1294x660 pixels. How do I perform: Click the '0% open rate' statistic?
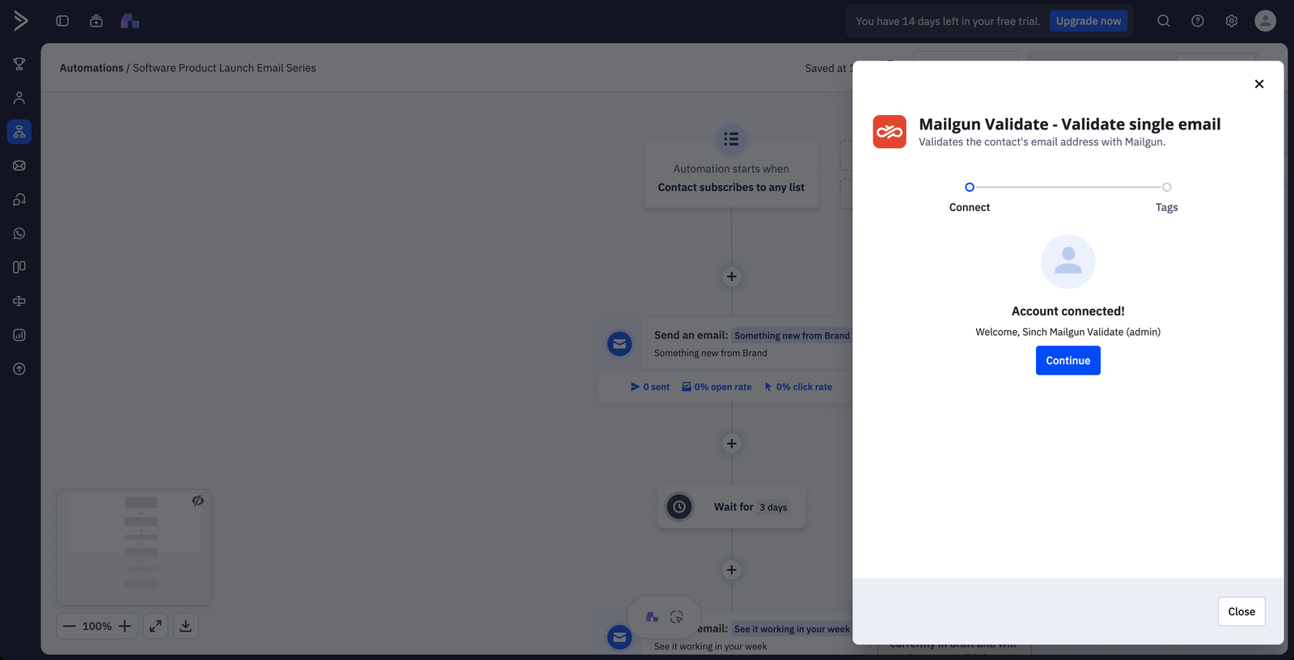pyautogui.click(x=717, y=387)
